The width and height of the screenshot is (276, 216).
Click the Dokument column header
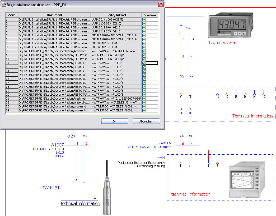coord(54,15)
